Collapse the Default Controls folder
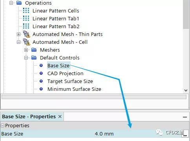This screenshot has width=190, height=141. (x=26, y=58)
